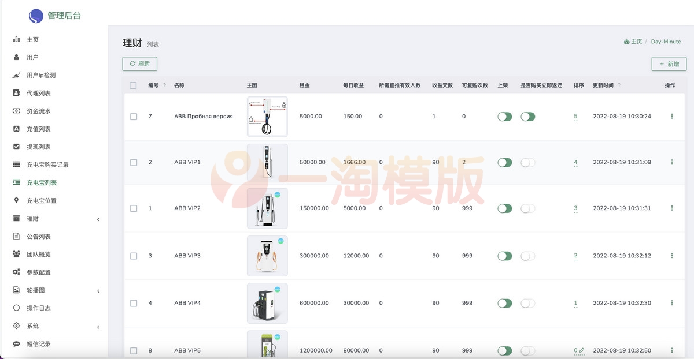Click sort order value 3 link
This screenshot has width=694, height=359.
575,208
